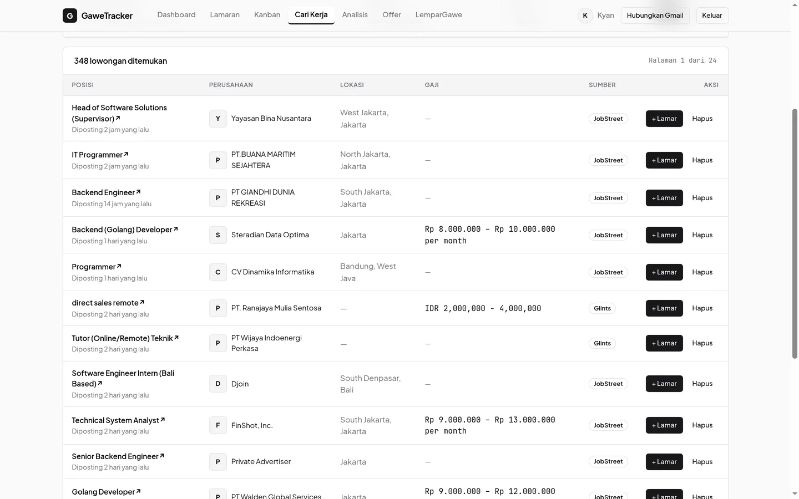Go to the Analisis tab
Screen dimensions: 799x499
click(x=355, y=15)
